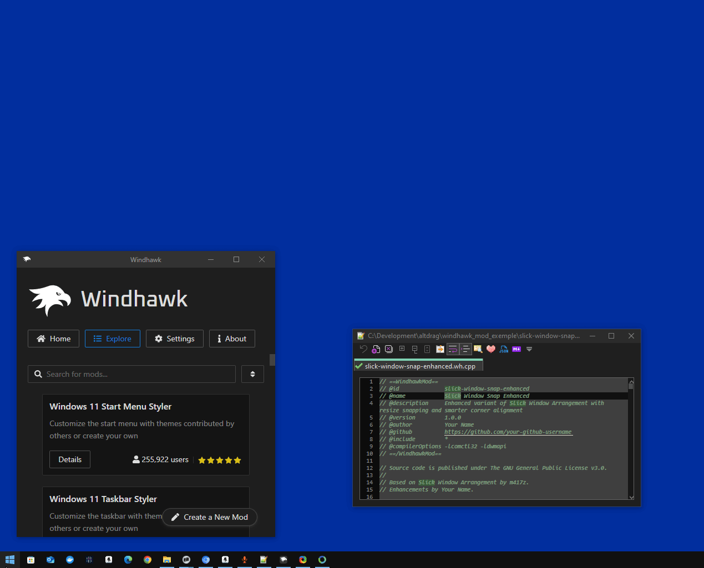Click fold toggle up-down arrows icon
Image resolution: width=704 pixels, height=568 pixels.
[x=427, y=349]
